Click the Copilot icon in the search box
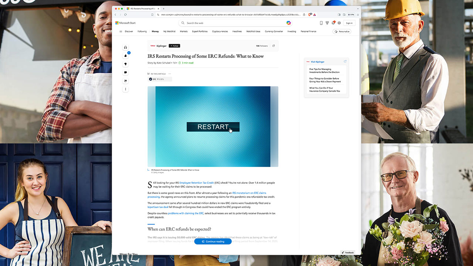The width and height of the screenshot is (473, 266). [289, 23]
